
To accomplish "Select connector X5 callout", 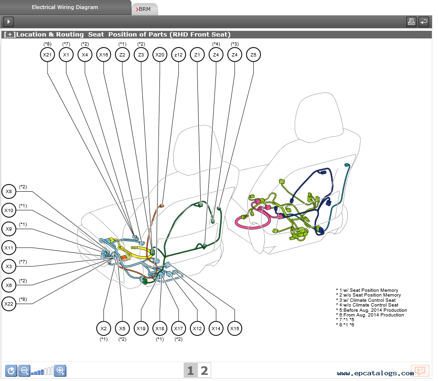I will (122, 328).
